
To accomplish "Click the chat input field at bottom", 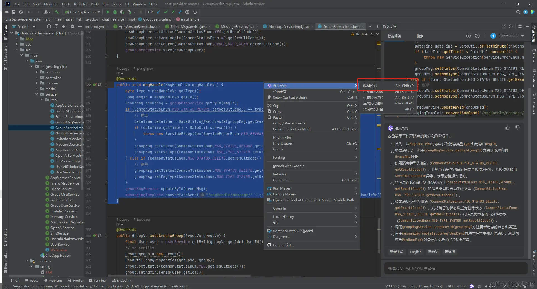I will coord(456,268).
